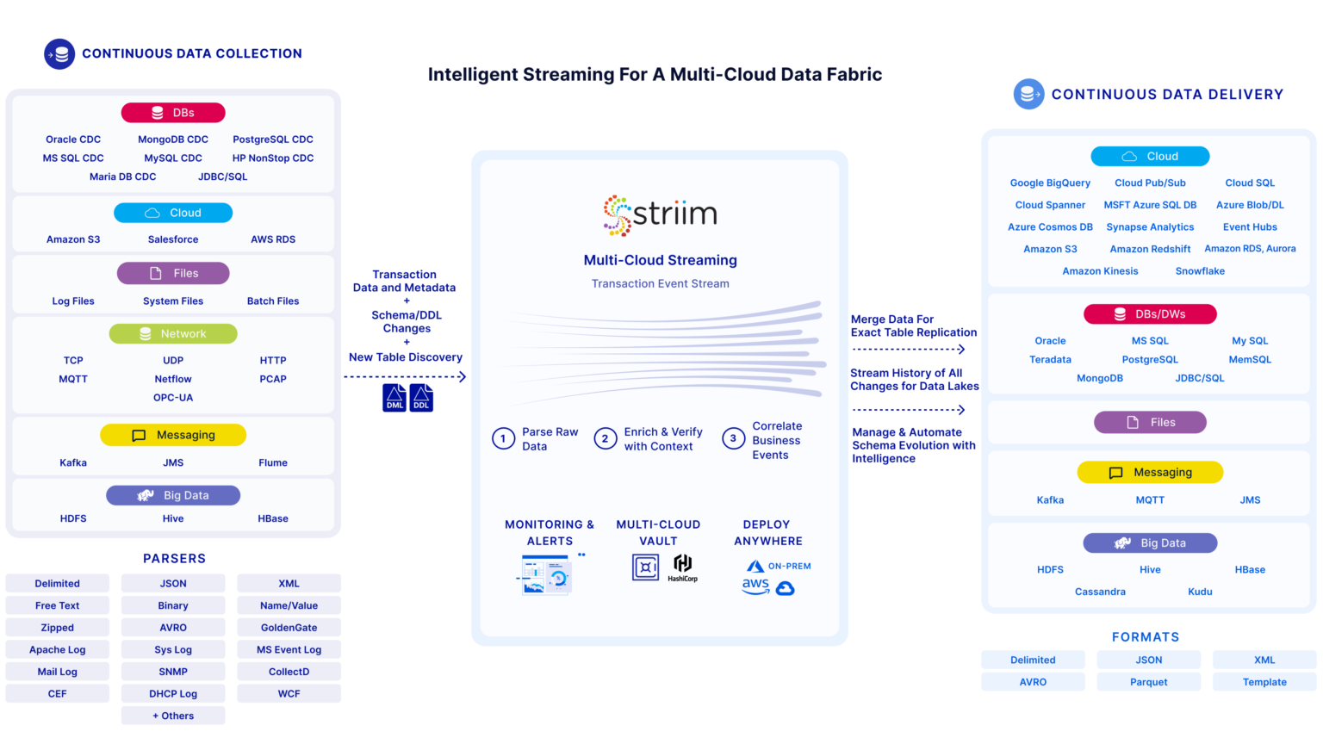The height and width of the screenshot is (744, 1323).
Task: Select the DDL file icon
Action: pos(421,398)
